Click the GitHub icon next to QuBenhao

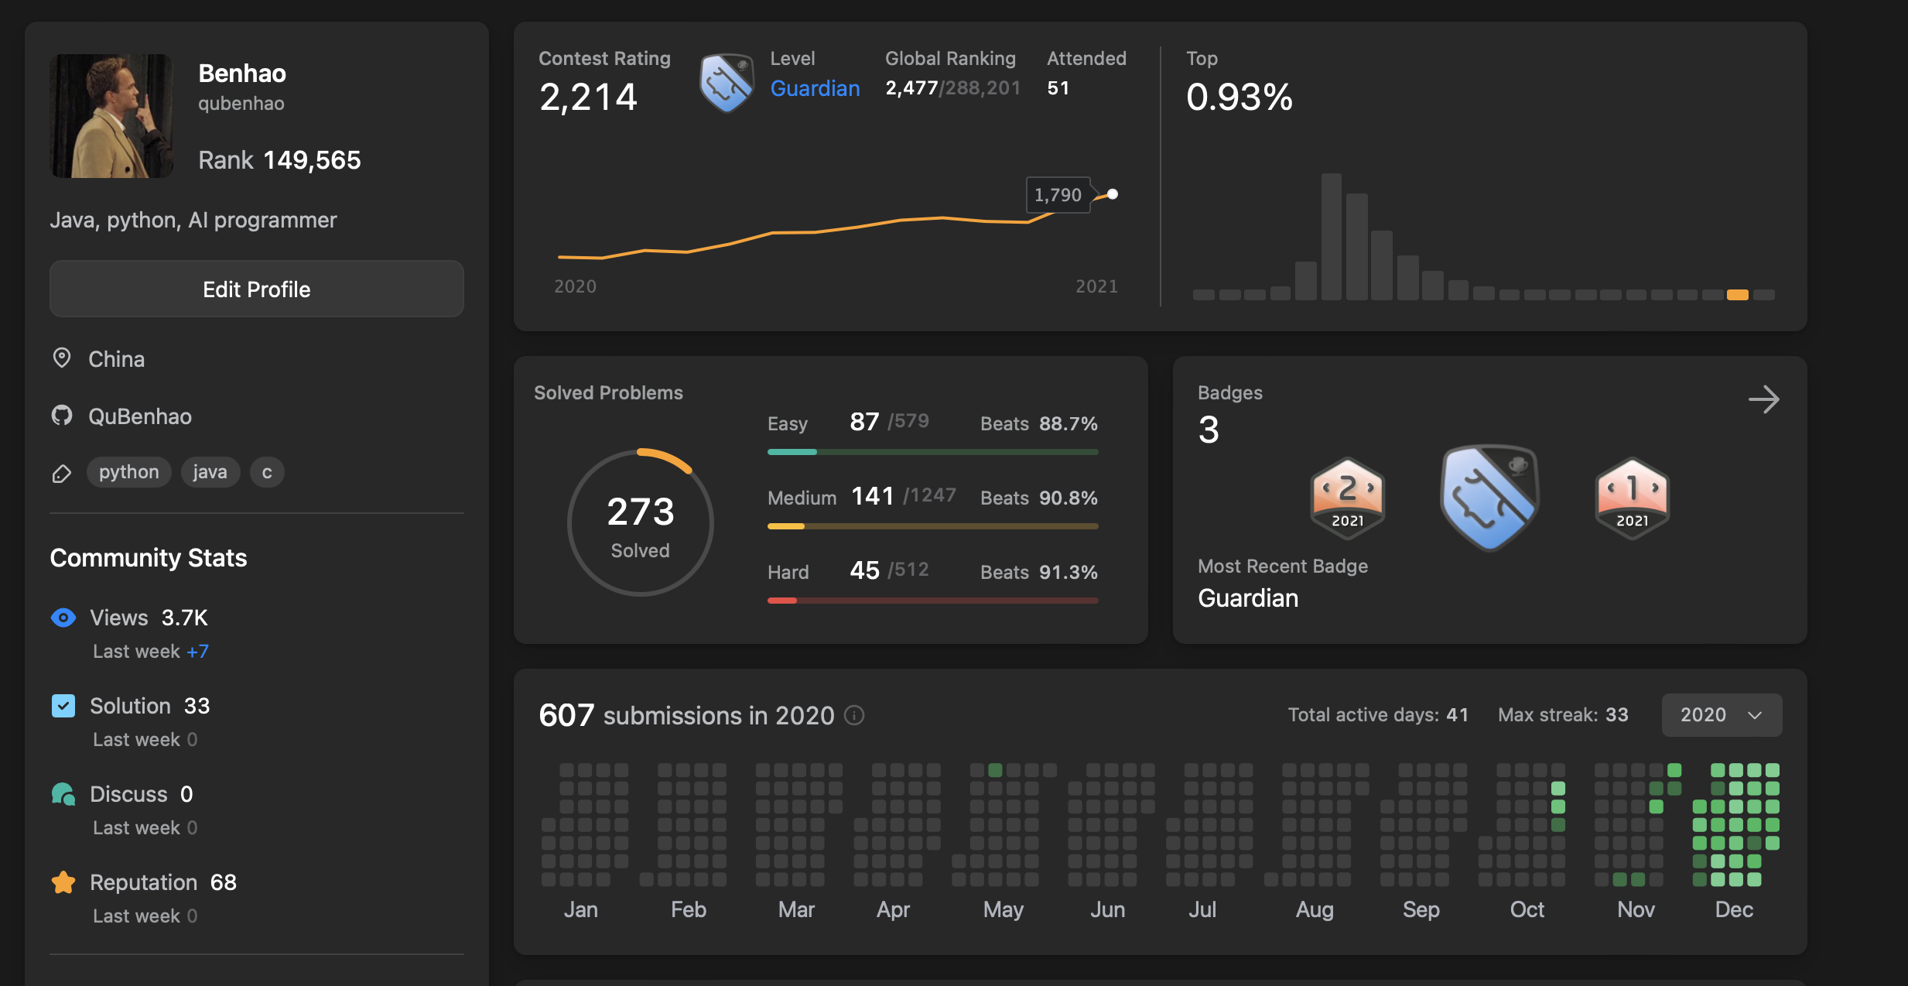(x=62, y=416)
